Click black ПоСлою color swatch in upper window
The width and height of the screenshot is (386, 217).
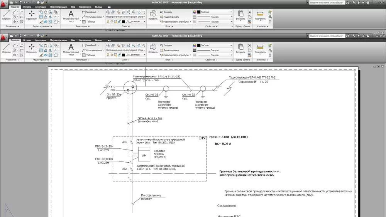(199, 12)
